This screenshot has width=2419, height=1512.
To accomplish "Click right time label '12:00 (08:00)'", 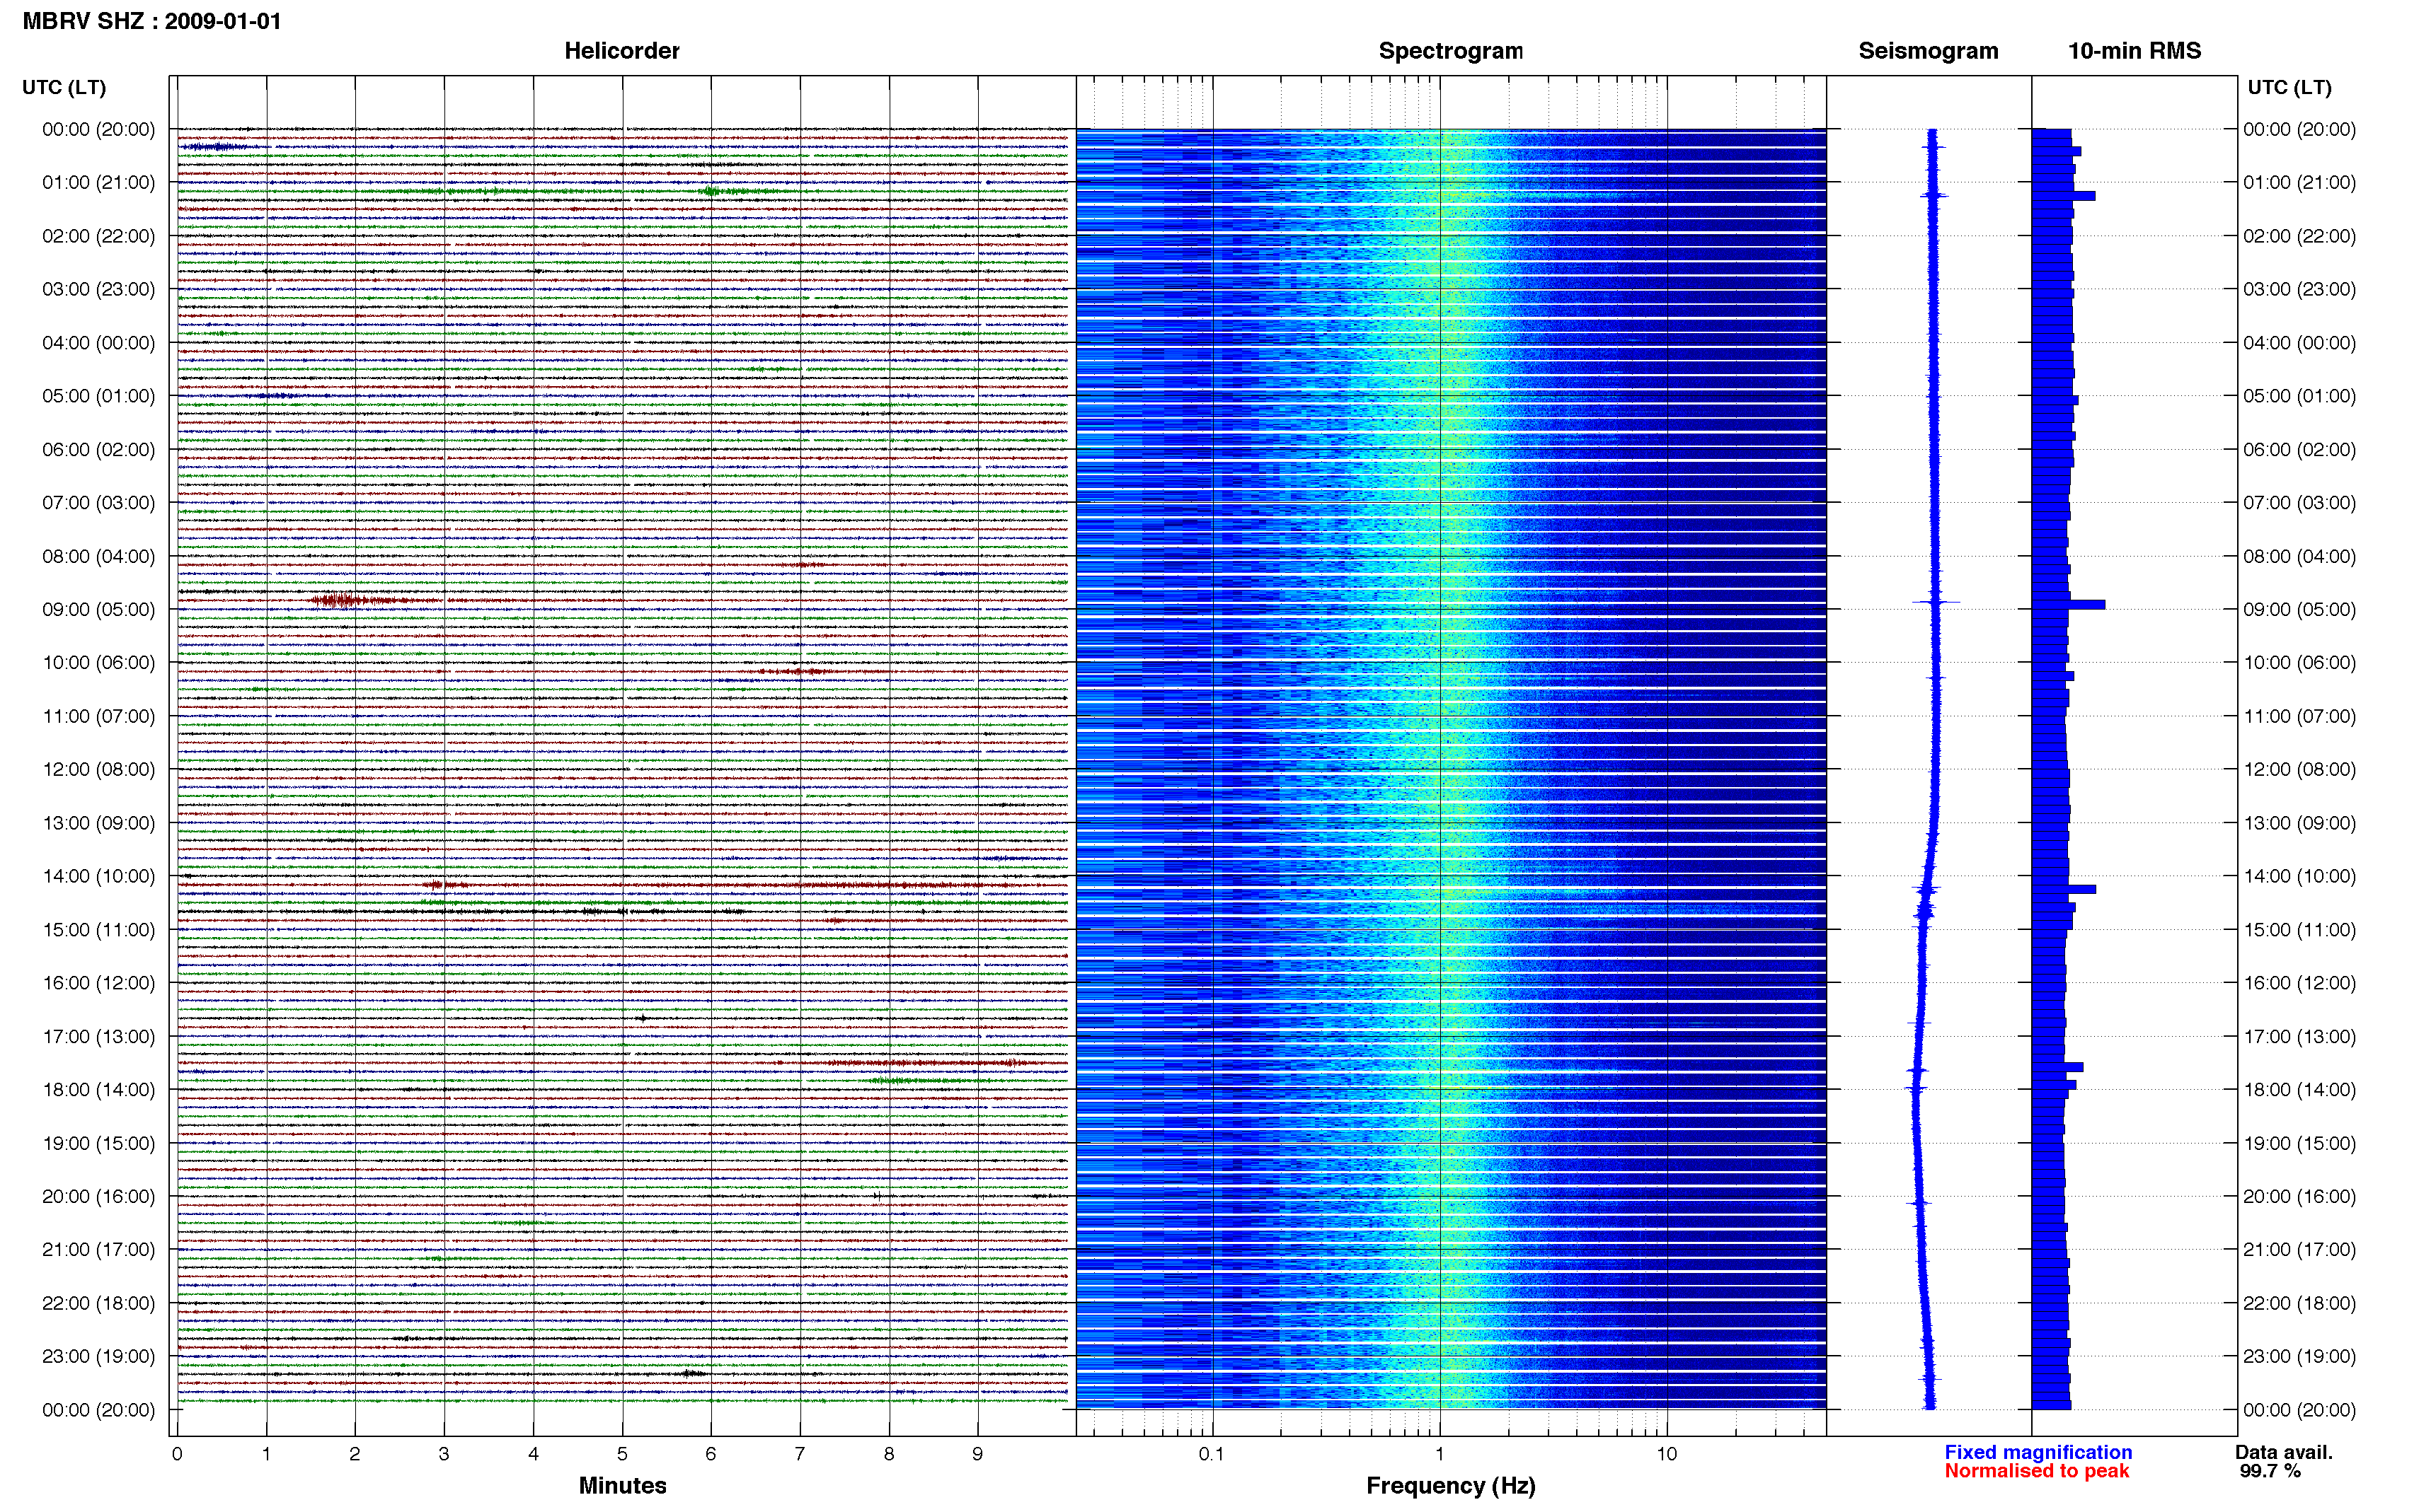I will [x=2299, y=769].
